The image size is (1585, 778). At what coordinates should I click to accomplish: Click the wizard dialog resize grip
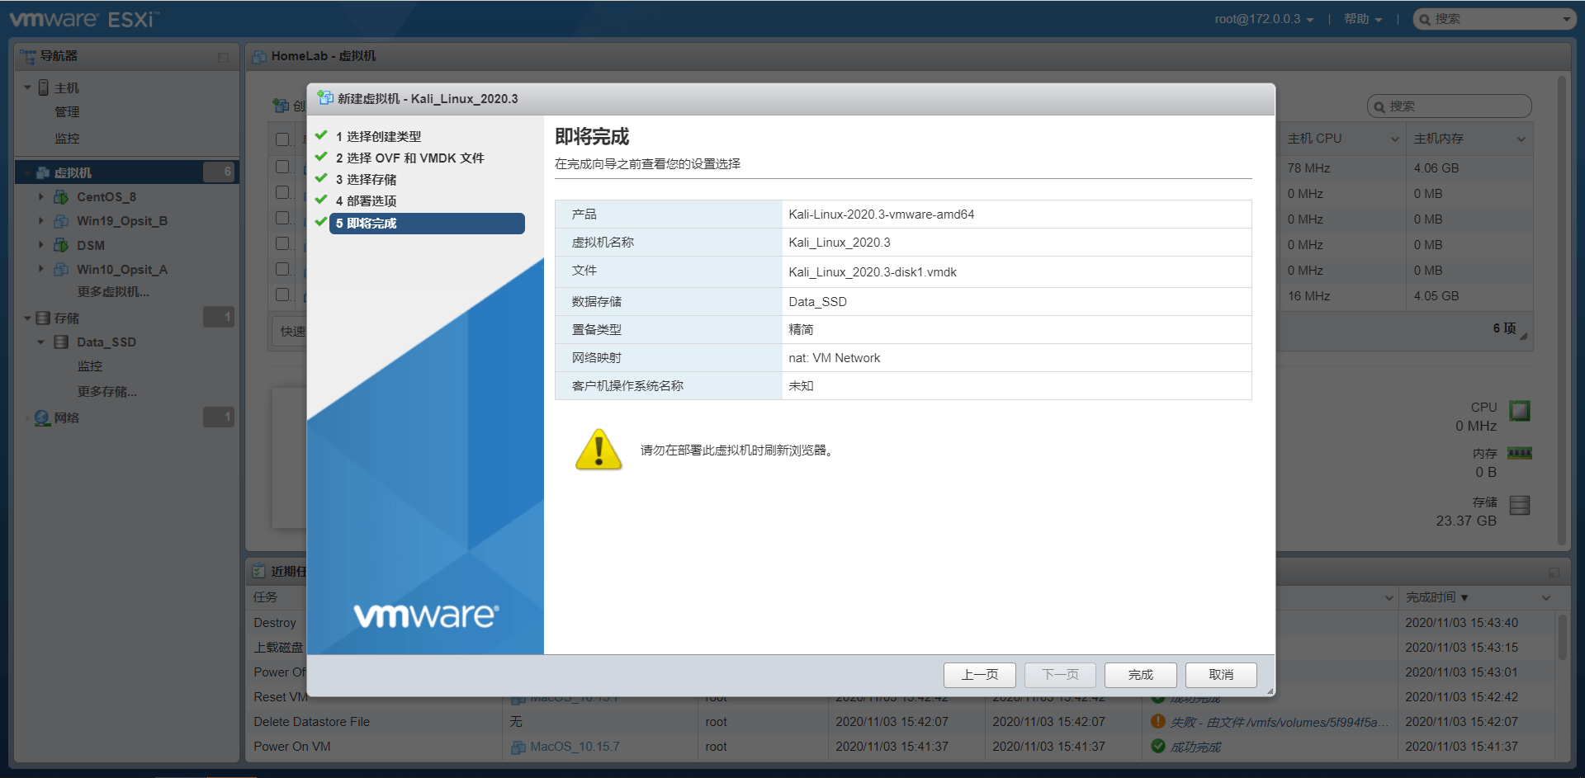(x=1270, y=691)
